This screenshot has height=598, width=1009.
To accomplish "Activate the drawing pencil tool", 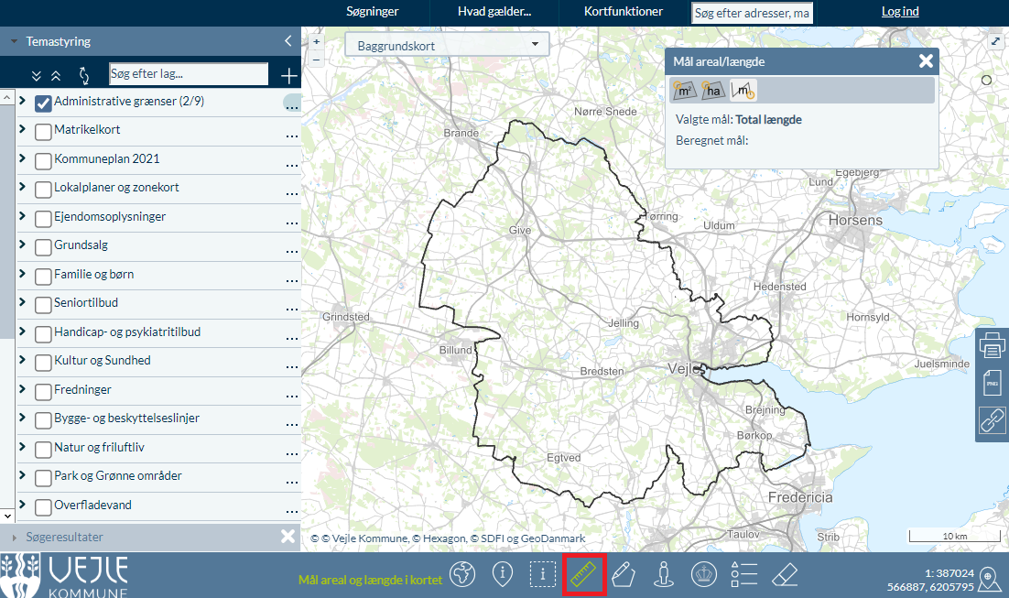I will 624,574.
